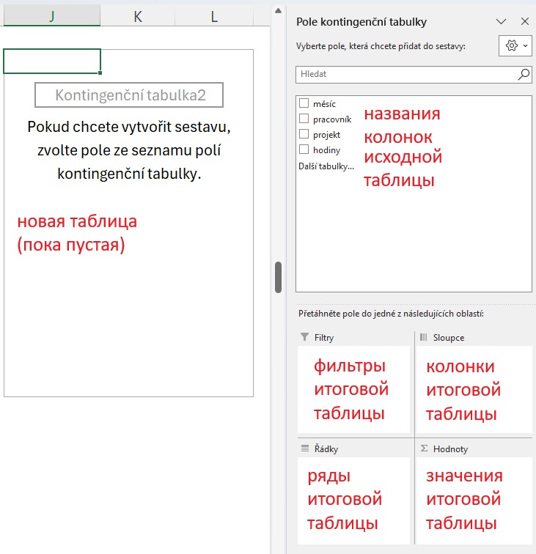This screenshot has height=554, width=536.
Task: Open the gear settings icon for field layout
Action: pos(511,45)
